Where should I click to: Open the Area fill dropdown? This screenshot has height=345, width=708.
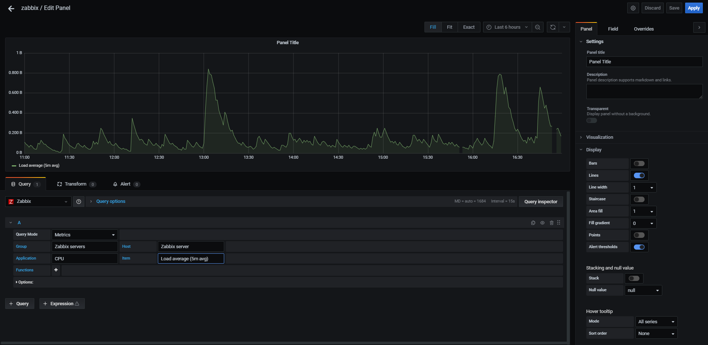[643, 211]
